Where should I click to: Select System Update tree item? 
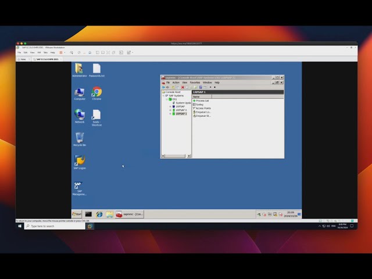(183, 103)
